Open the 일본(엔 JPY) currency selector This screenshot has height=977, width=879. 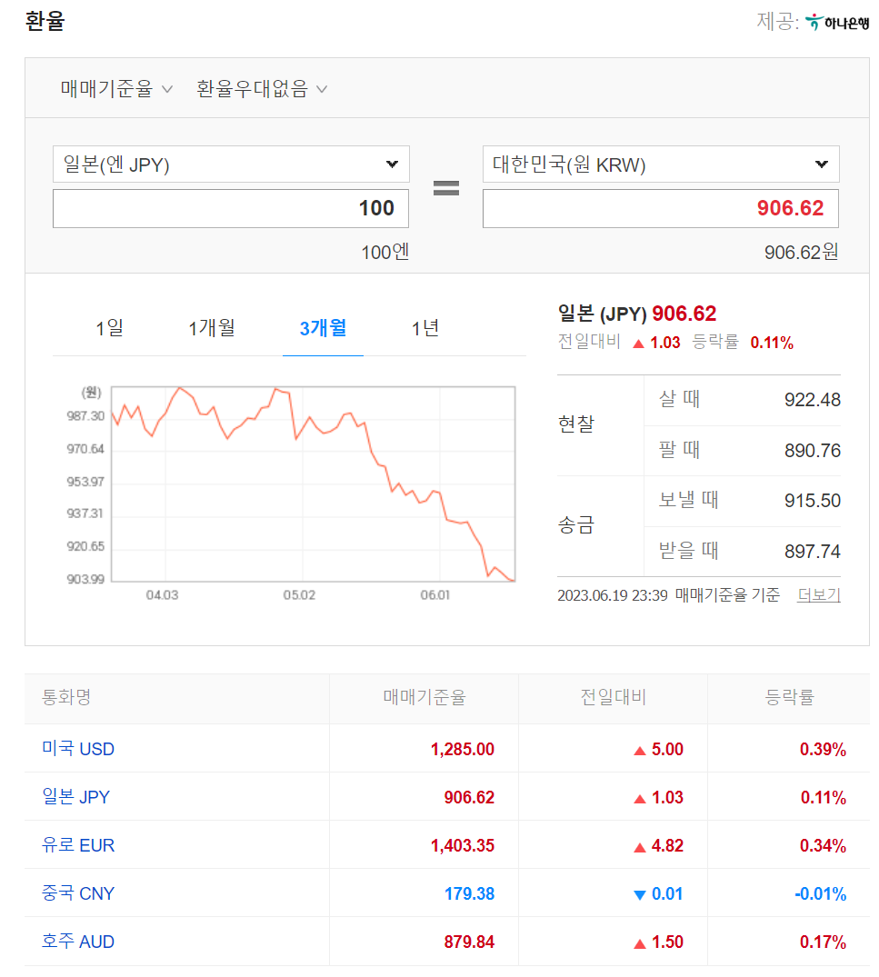[231, 164]
